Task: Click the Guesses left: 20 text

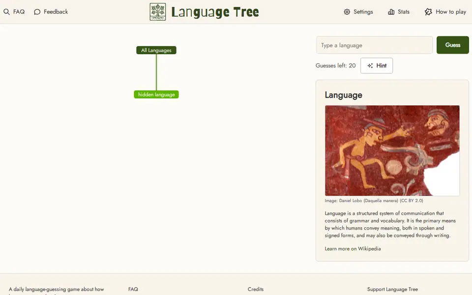Action: pos(335,65)
